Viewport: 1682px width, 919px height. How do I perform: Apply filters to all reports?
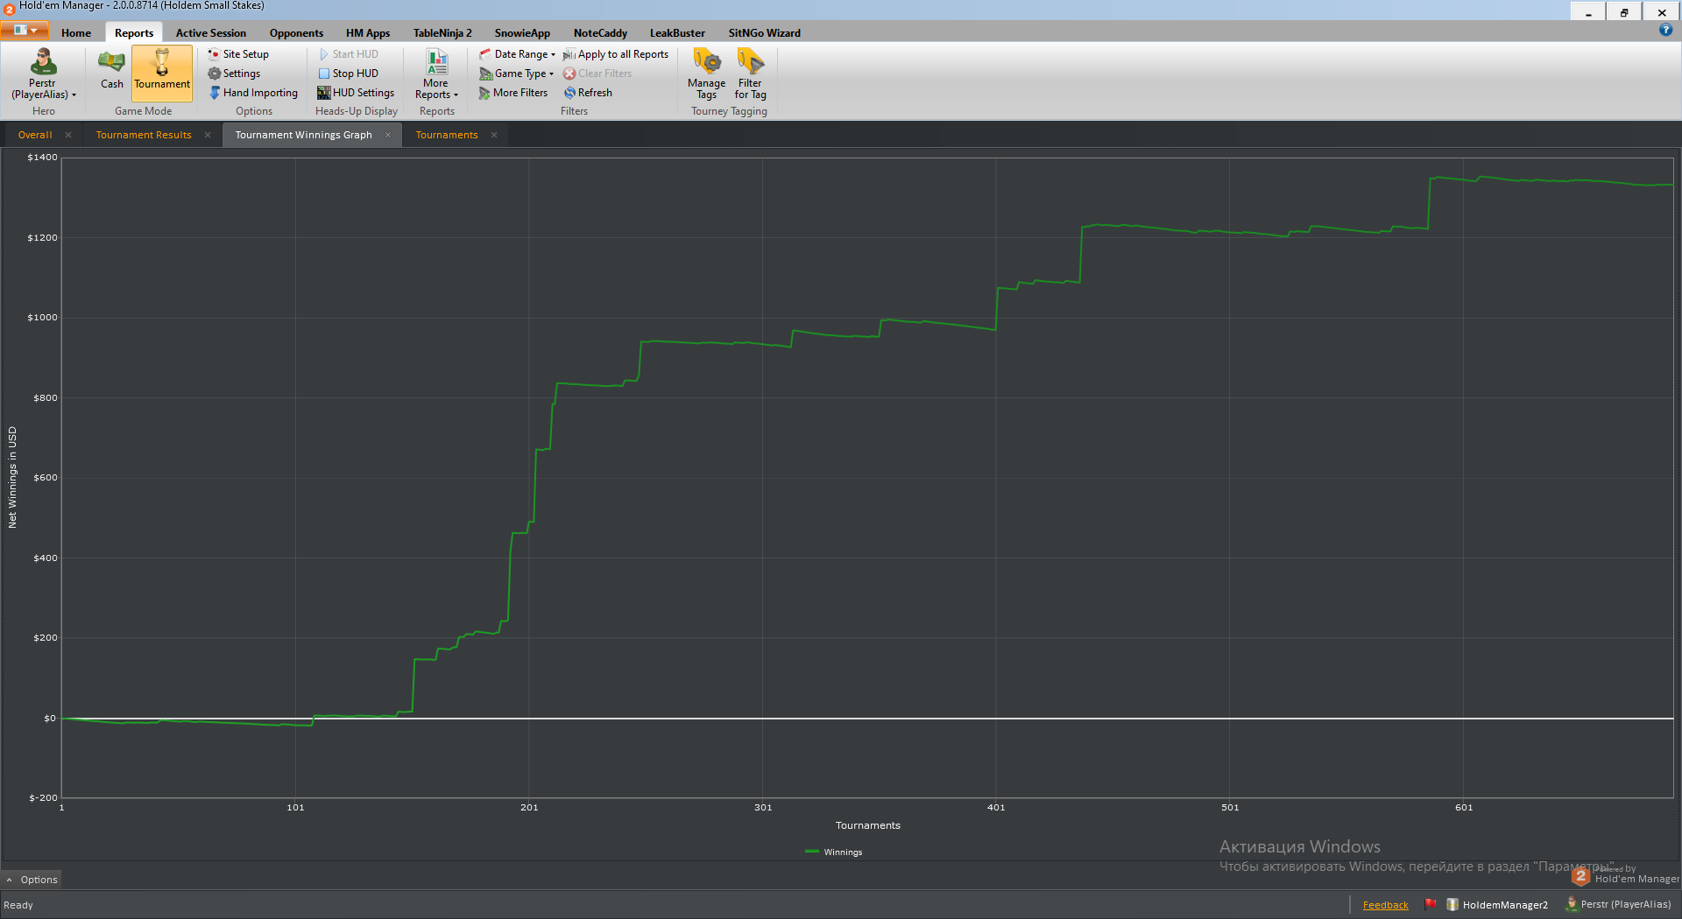[616, 54]
